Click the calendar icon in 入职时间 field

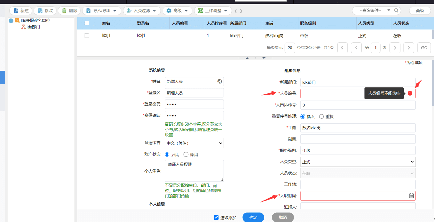tap(411, 196)
